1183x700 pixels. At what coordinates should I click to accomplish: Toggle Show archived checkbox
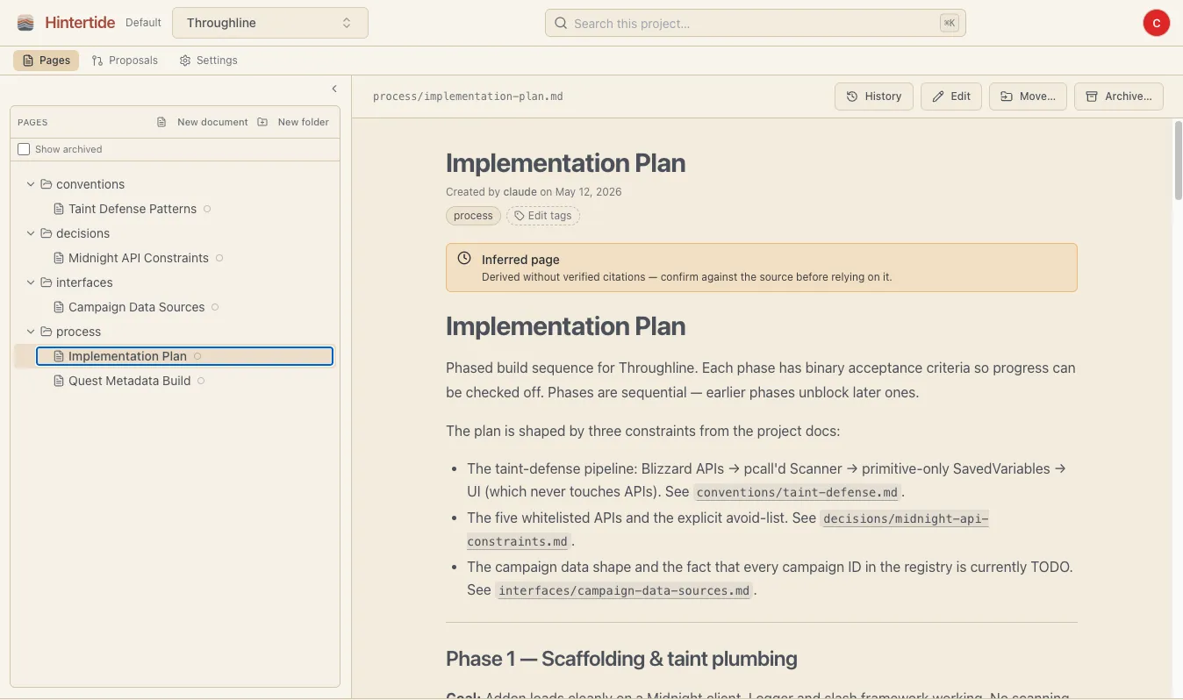coord(24,149)
